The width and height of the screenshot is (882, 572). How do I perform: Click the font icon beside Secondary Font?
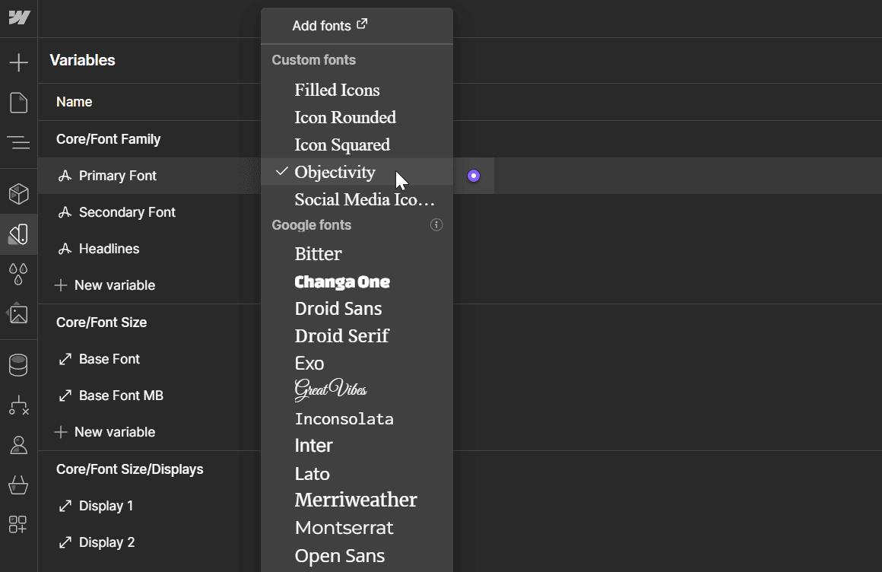[x=65, y=212]
